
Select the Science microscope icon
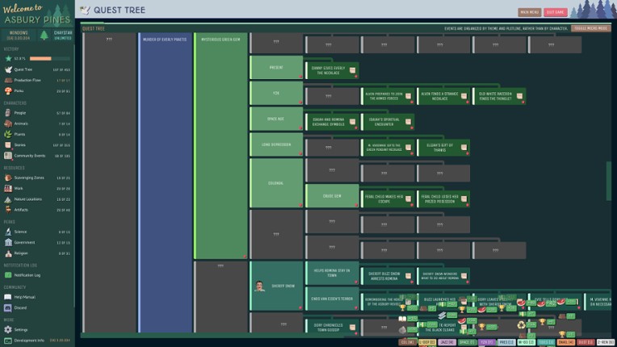[8, 232]
